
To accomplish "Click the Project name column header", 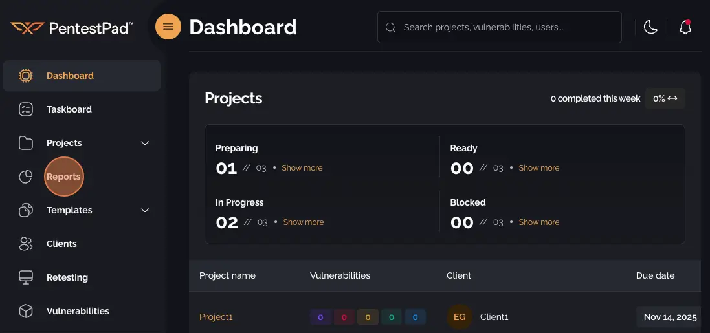I will point(227,275).
